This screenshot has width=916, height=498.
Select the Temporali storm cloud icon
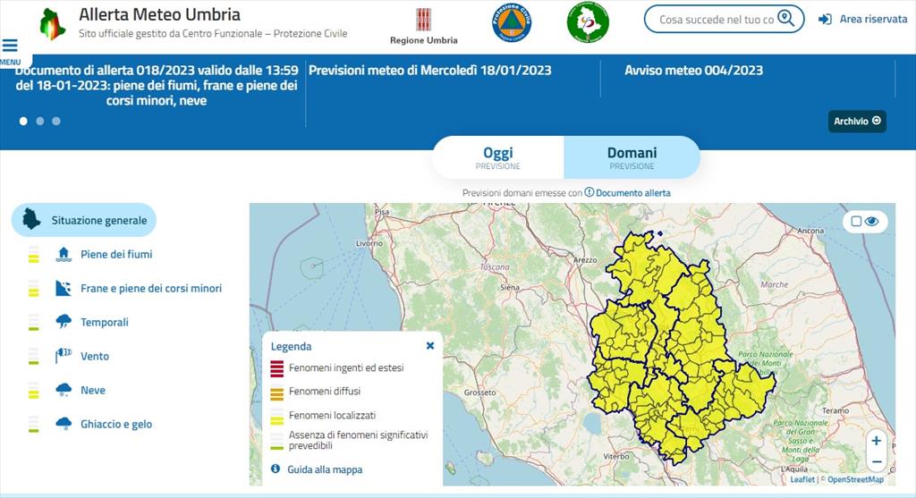coord(64,322)
